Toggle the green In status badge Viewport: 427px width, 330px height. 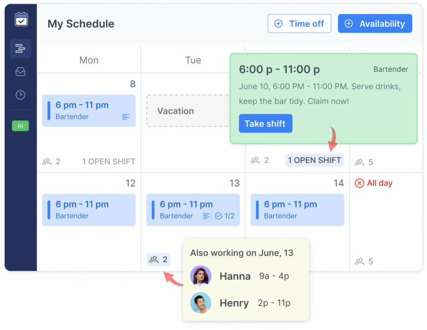pyautogui.click(x=21, y=126)
